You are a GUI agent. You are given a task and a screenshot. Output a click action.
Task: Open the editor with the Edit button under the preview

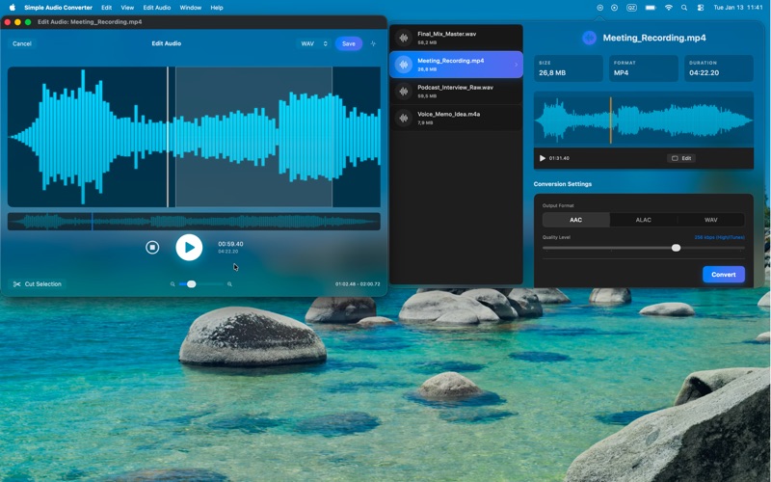click(681, 158)
